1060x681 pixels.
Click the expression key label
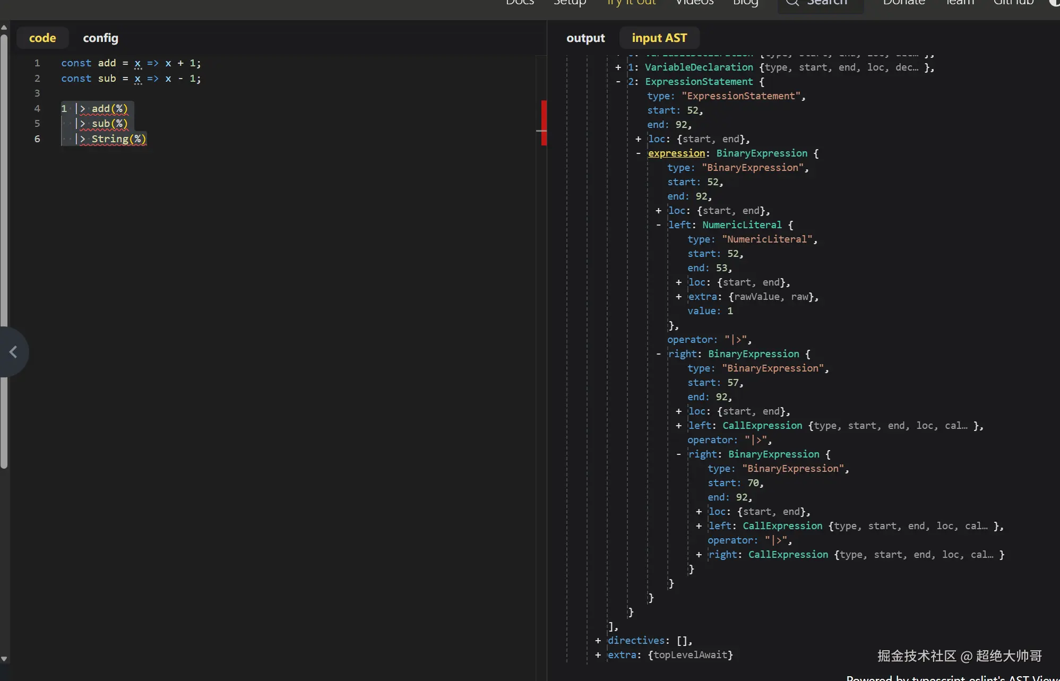tap(676, 153)
